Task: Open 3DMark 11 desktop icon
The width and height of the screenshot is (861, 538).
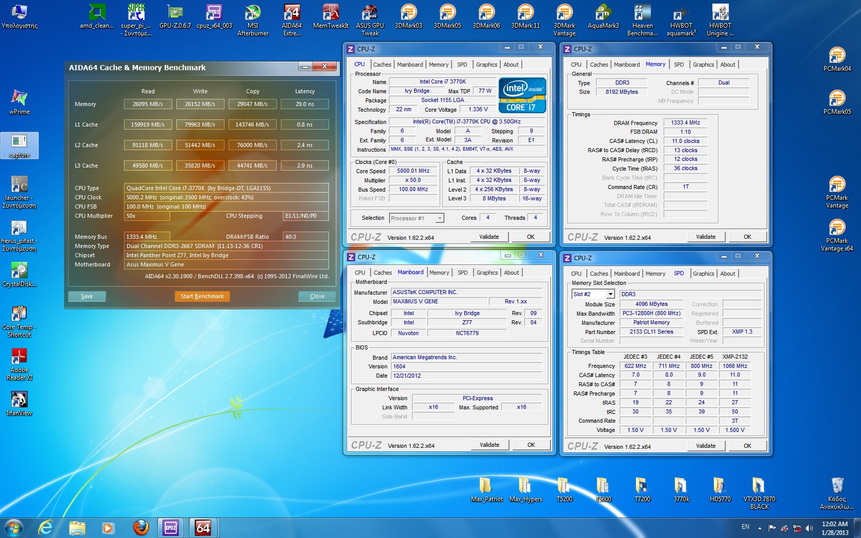Action: pos(525,16)
